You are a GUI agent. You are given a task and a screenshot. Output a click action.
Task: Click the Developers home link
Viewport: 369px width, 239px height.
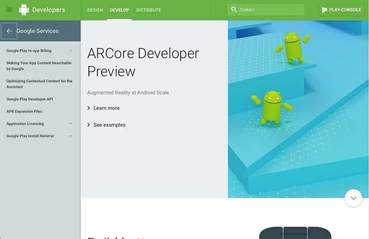click(49, 10)
